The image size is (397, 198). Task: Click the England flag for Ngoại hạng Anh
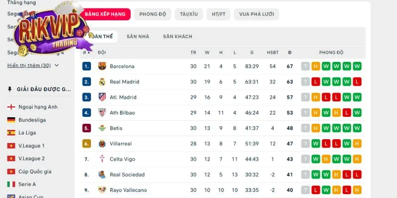point(11,107)
